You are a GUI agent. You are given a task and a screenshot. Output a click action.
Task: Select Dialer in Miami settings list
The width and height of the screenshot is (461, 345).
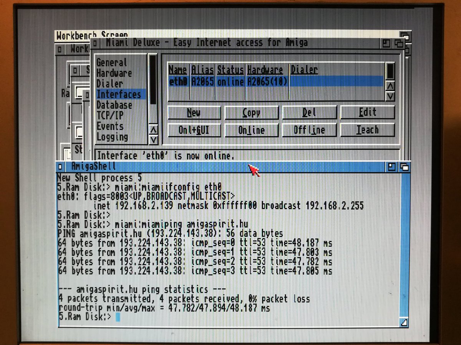pos(109,84)
